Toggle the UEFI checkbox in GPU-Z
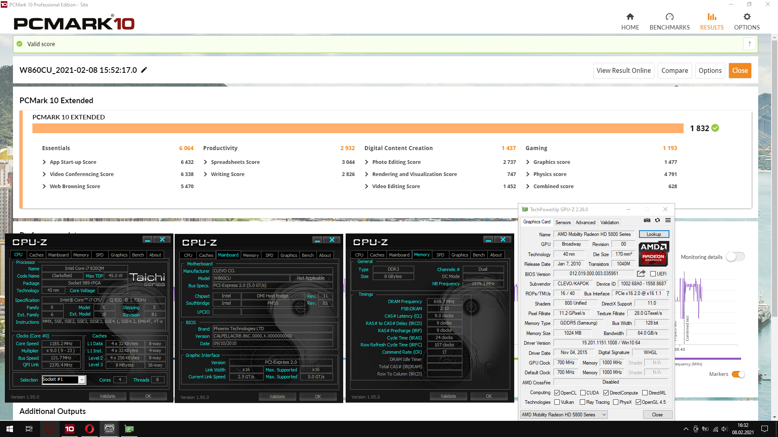The image size is (778, 437). pos(653,274)
